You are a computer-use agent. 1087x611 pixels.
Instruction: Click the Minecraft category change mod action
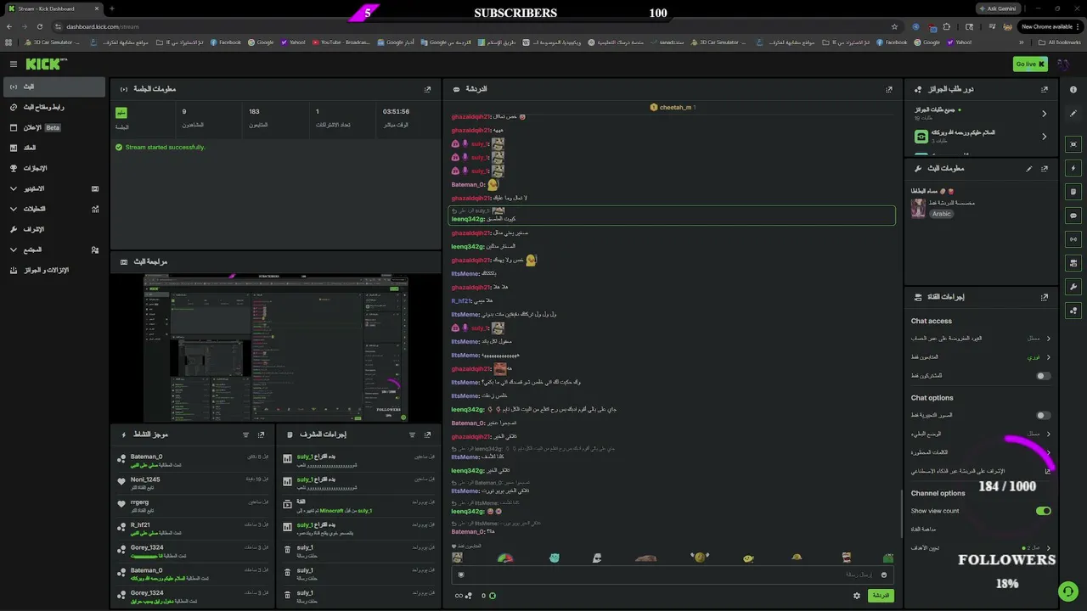tap(358, 506)
